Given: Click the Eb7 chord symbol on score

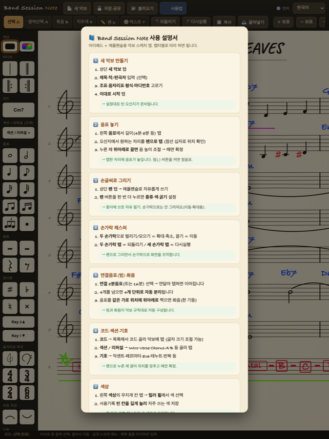Looking at the screenshot, I should point(289,273).
